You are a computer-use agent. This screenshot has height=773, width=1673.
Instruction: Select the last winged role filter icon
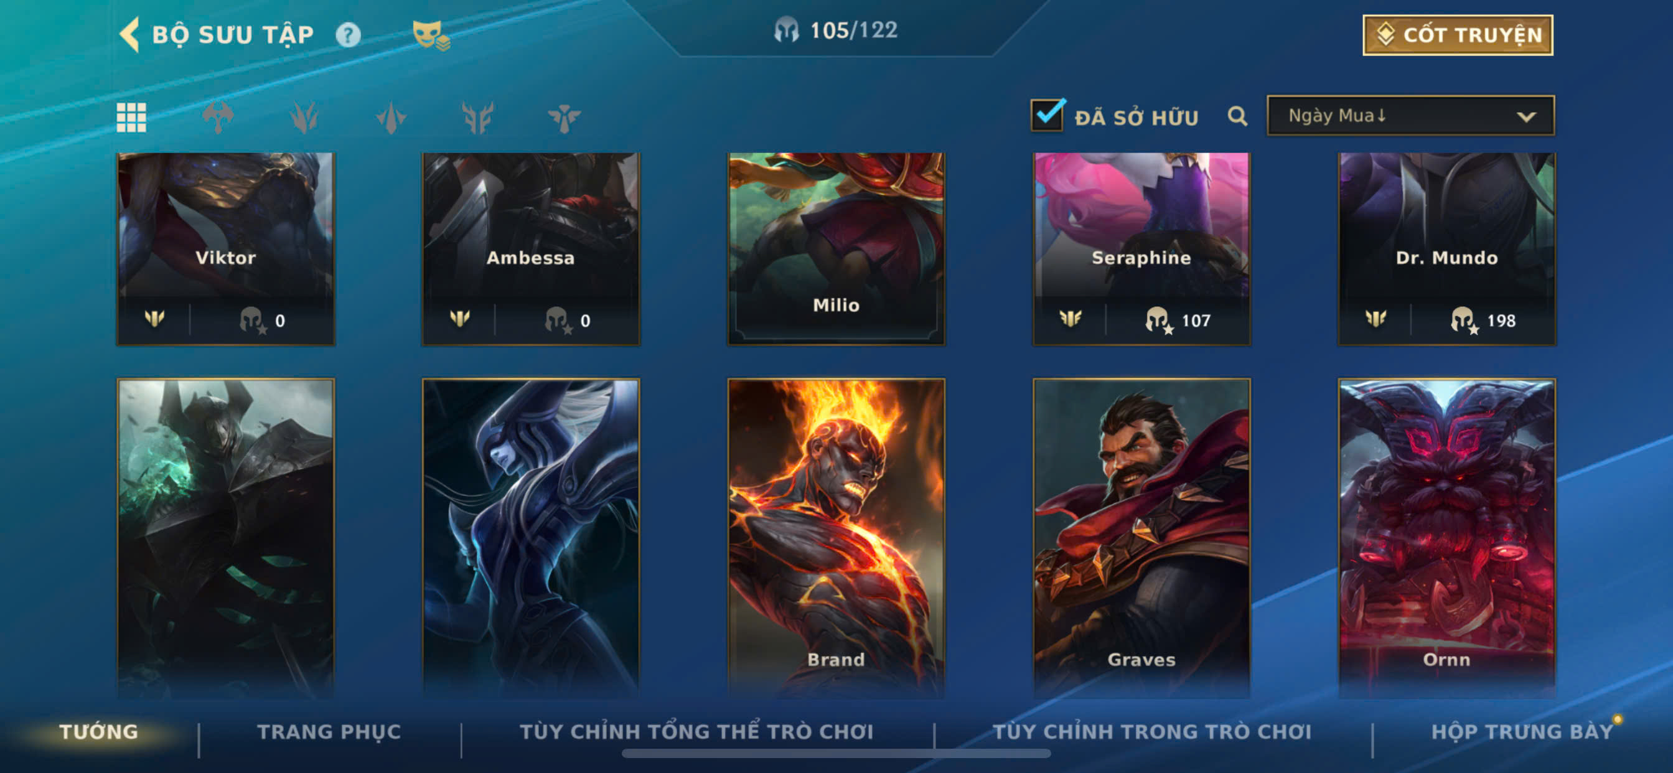click(x=564, y=118)
